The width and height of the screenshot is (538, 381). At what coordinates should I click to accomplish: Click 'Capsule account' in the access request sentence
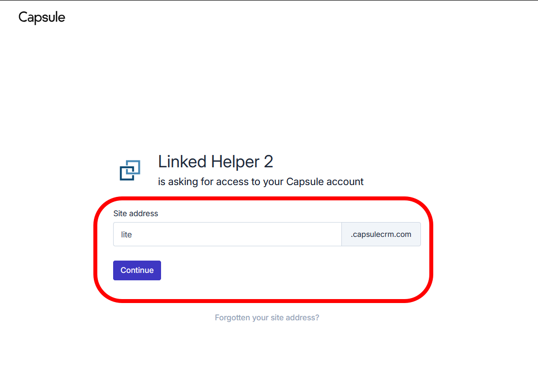tap(325, 182)
